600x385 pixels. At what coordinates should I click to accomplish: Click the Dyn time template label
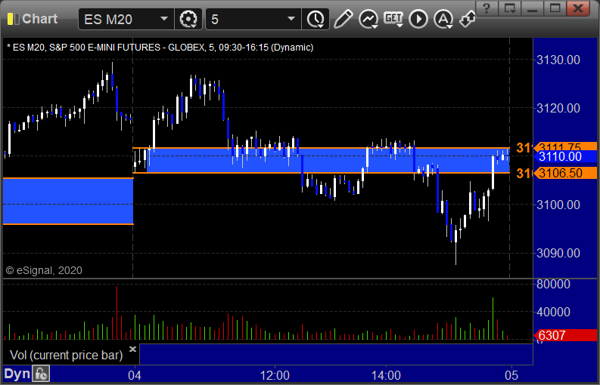point(17,374)
